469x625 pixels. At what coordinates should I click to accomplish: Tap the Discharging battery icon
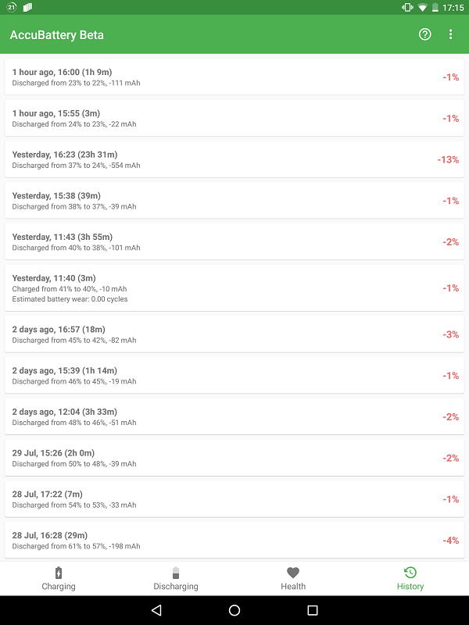point(176,573)
